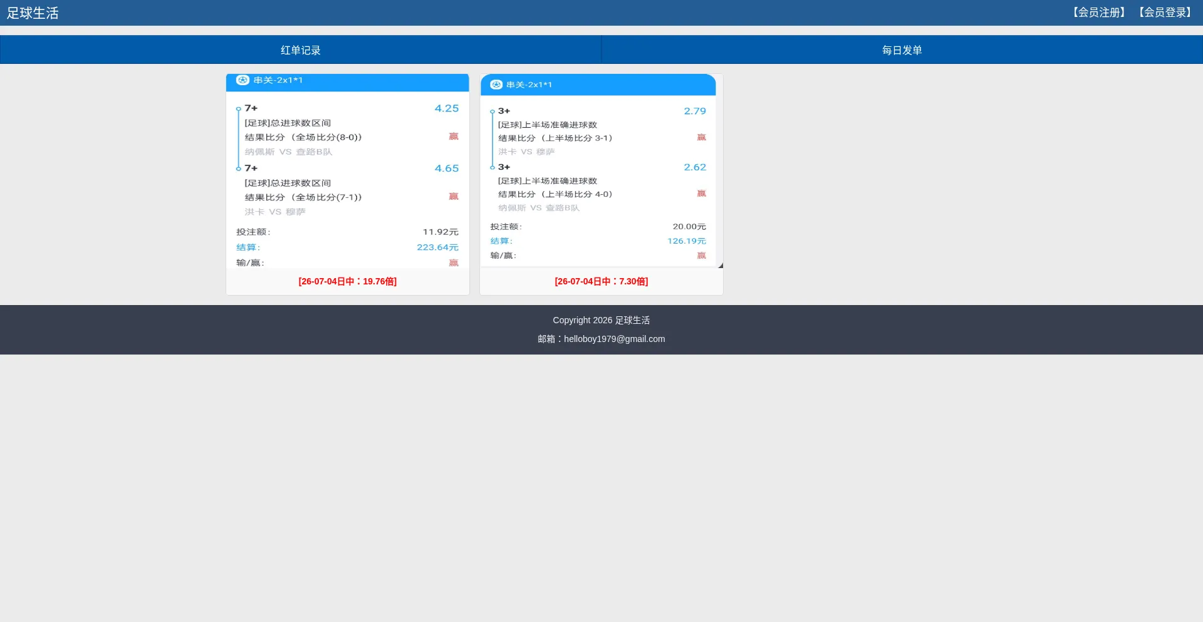Click the stake amount 11.92元
The width and height of the screenshot is (1203, 622).
click(x=440, y=232)
